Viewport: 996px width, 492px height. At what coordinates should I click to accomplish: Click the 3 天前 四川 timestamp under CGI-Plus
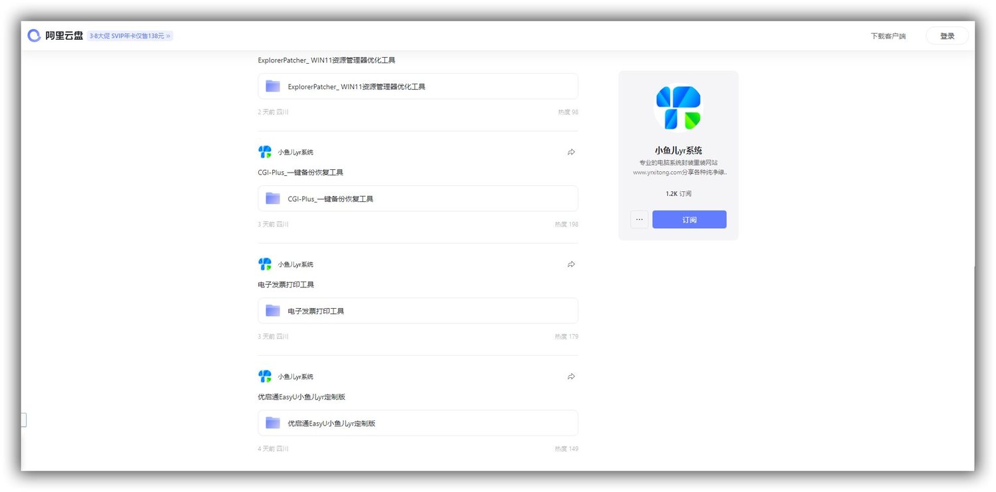[x=273, y=224]
